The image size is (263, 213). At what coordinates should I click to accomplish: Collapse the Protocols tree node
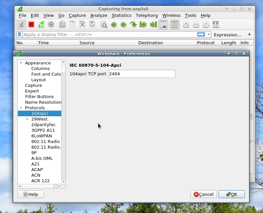21,108
